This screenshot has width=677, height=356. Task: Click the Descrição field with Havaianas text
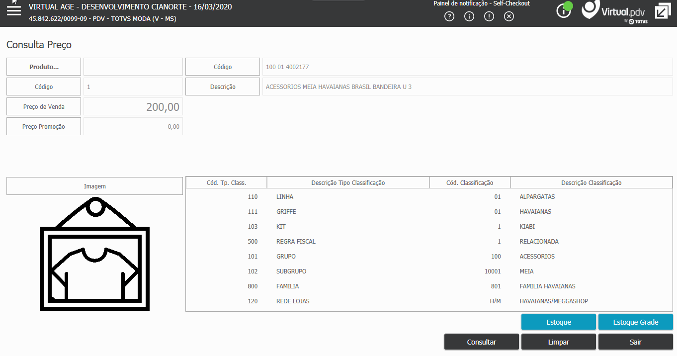coord(468,87)
